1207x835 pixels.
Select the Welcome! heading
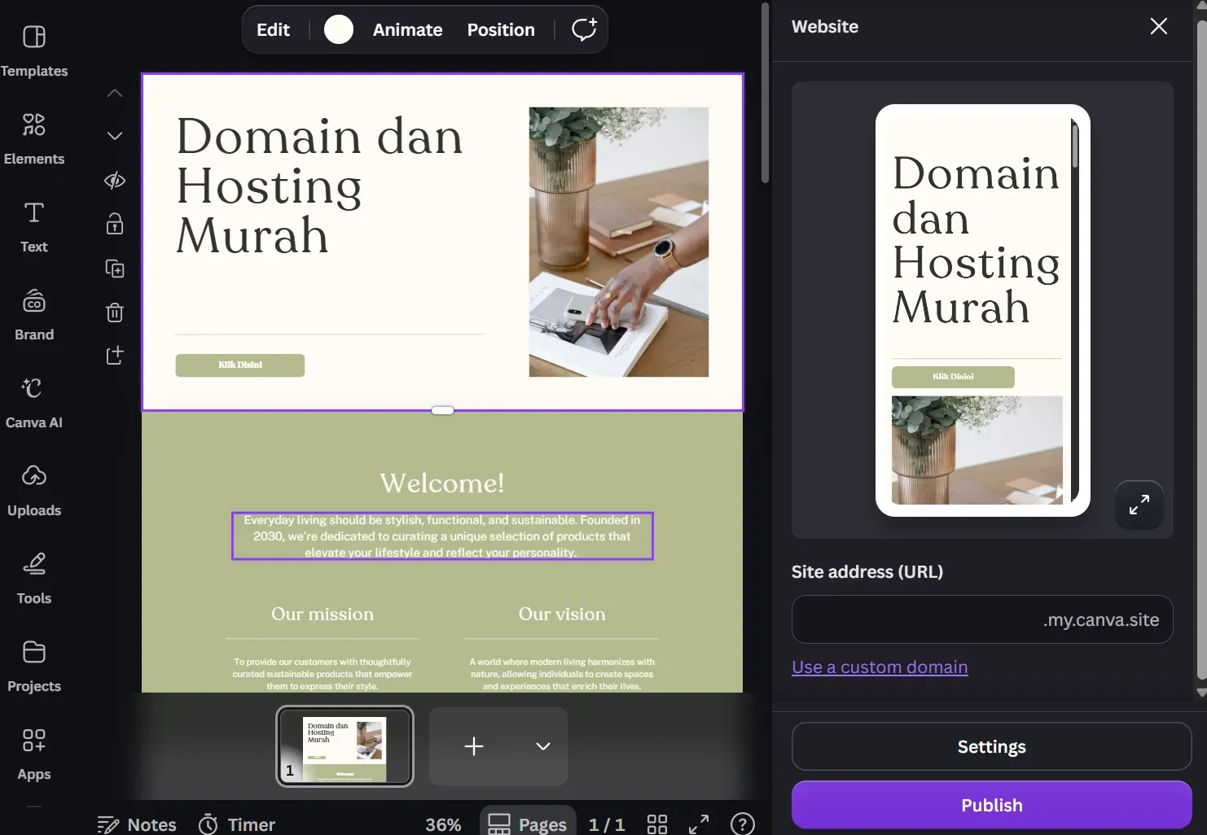(x=442, y=483)
